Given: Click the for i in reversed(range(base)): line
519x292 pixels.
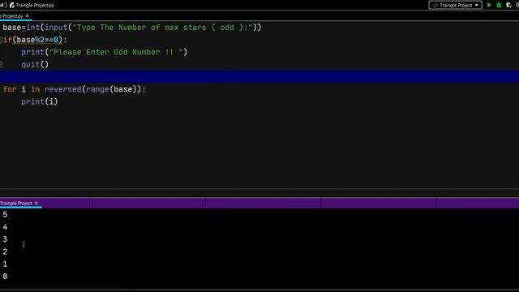Looking at the screenshot, I should tap(74, 89).
